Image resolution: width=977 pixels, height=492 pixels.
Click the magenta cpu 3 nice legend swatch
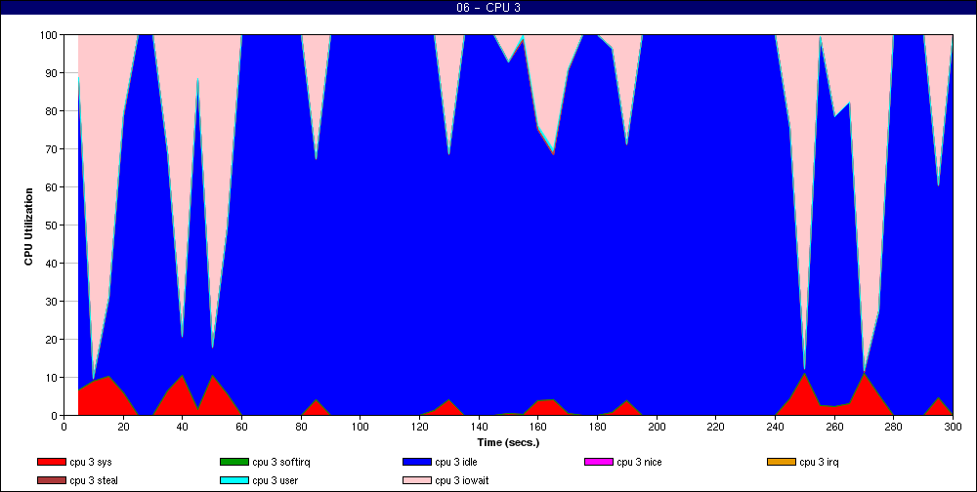[598, 462]
